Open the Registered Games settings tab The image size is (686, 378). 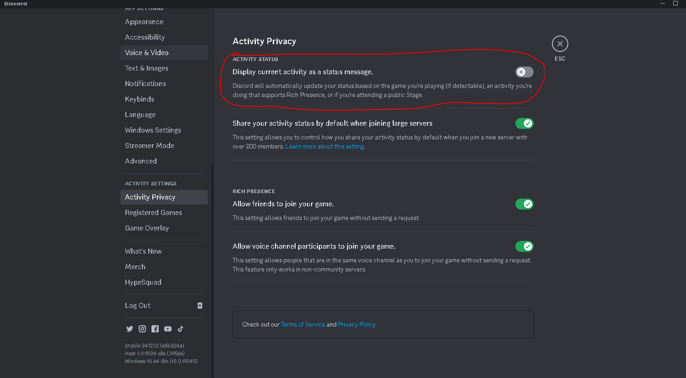tap(153, 213)
